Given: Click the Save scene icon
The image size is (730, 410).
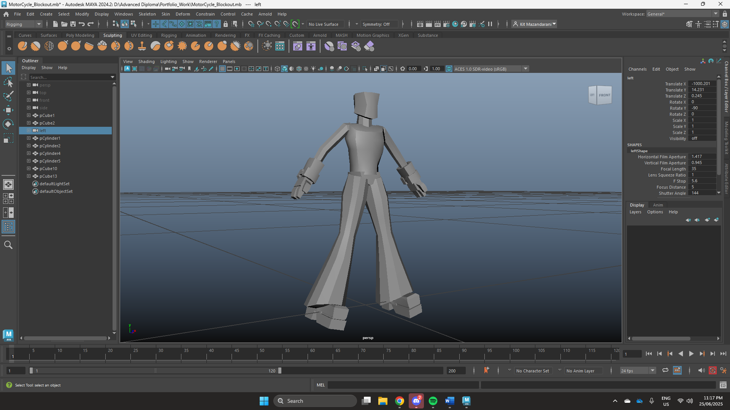Looking at the screenshot, I should [73, 24].
